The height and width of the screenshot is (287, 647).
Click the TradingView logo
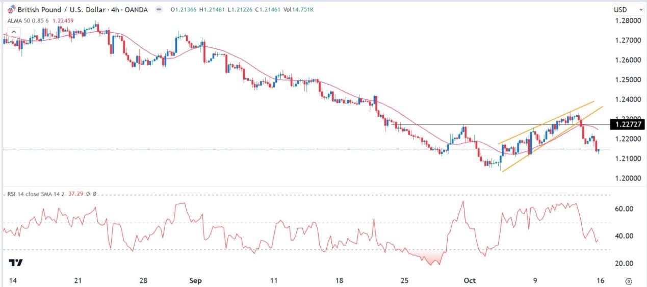pos(16,263)
